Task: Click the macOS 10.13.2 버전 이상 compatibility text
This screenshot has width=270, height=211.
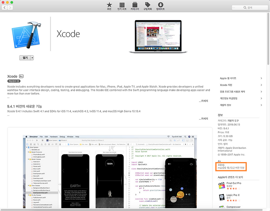Action: 231,168
